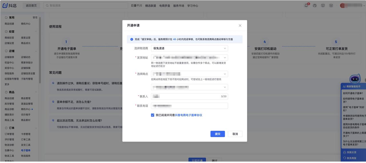Go to 电商罗盘 in top navigation
This screenshot has width=366, height=163.
[165, 6]
